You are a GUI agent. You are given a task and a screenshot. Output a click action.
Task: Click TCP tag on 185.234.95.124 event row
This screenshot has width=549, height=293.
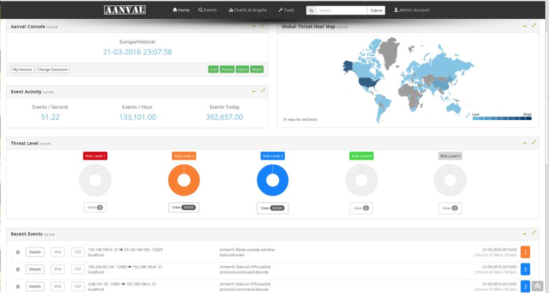coord(78,269)
